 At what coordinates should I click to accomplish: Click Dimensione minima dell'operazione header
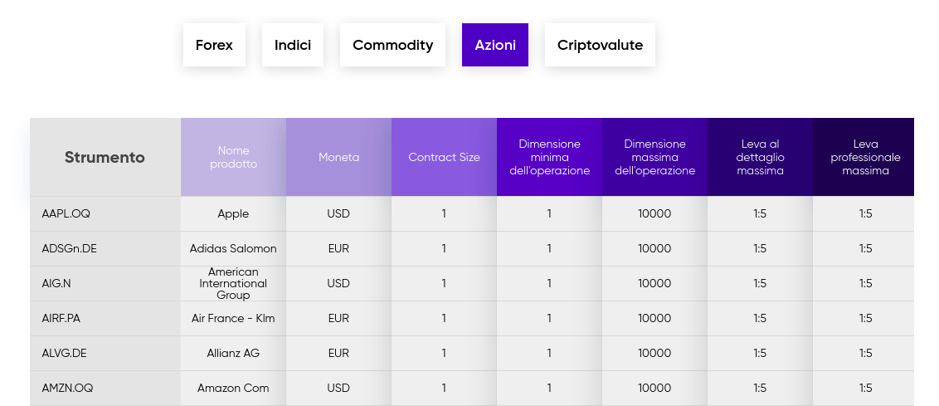pyautogui.click(x=549, y=157)
